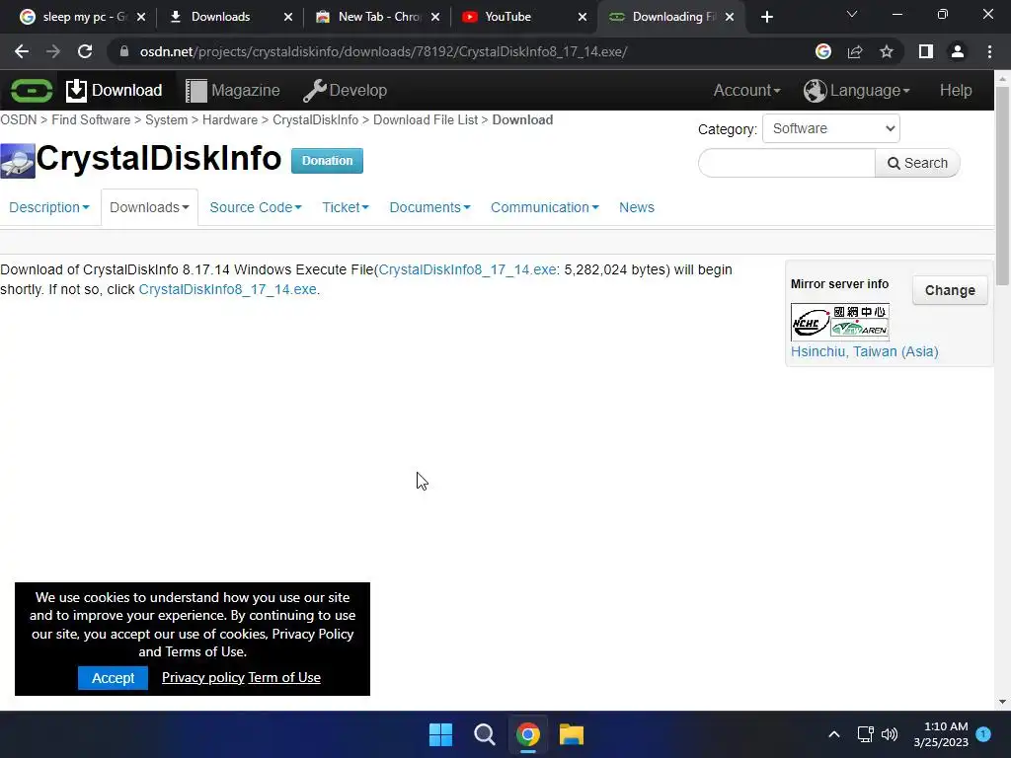1011x758 pixels.
Task: Close the New Tab tab
Action: pyautogui.click(x=435, y=17)
